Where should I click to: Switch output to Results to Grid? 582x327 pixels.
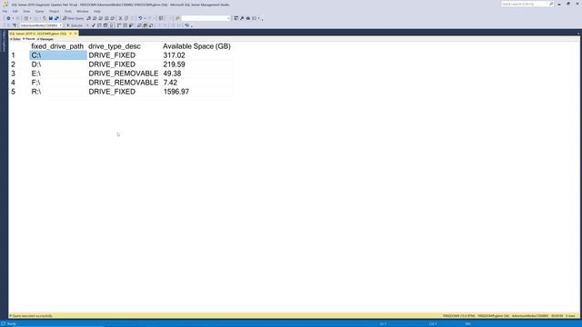[145, 25]
